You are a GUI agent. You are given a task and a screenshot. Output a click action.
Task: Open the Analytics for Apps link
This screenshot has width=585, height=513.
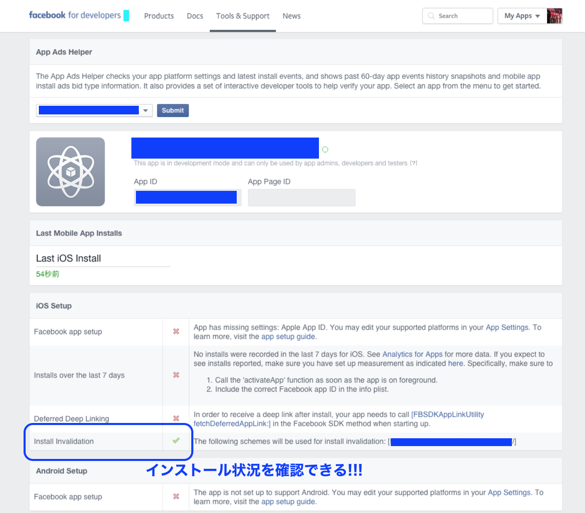click(x=412, y=354)
